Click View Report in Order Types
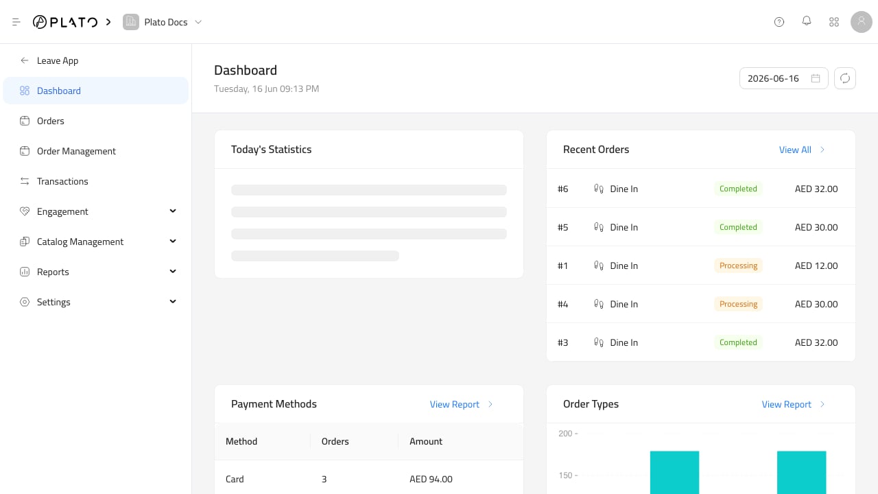The image size is (878, 494). click(x=786, y=404)
